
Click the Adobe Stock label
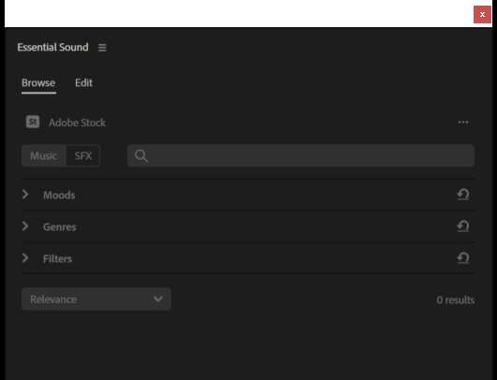(77, 123)
